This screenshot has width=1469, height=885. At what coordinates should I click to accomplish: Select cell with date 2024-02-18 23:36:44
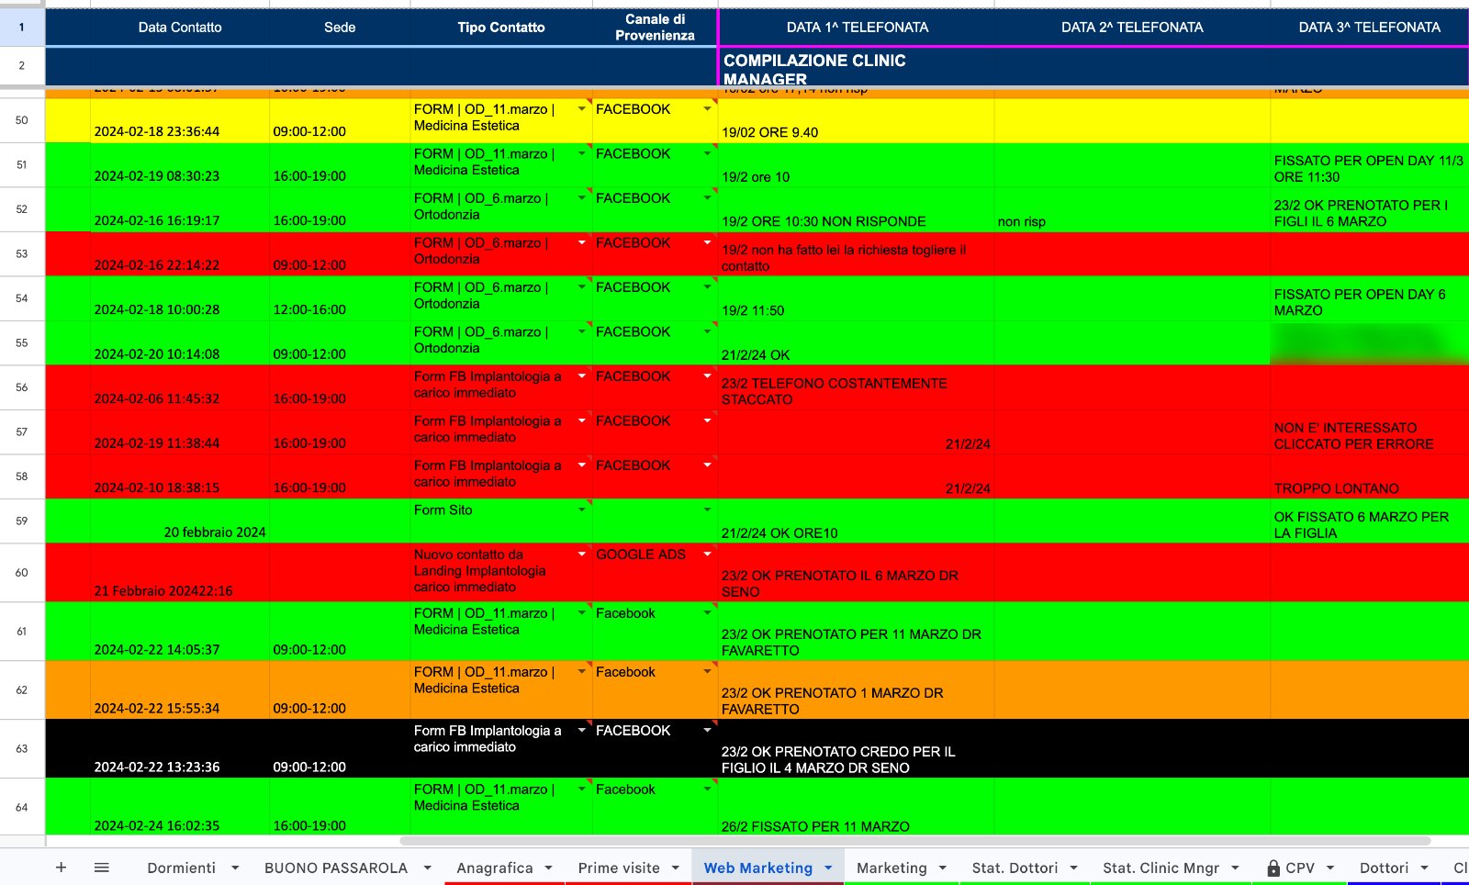[180, 120]
